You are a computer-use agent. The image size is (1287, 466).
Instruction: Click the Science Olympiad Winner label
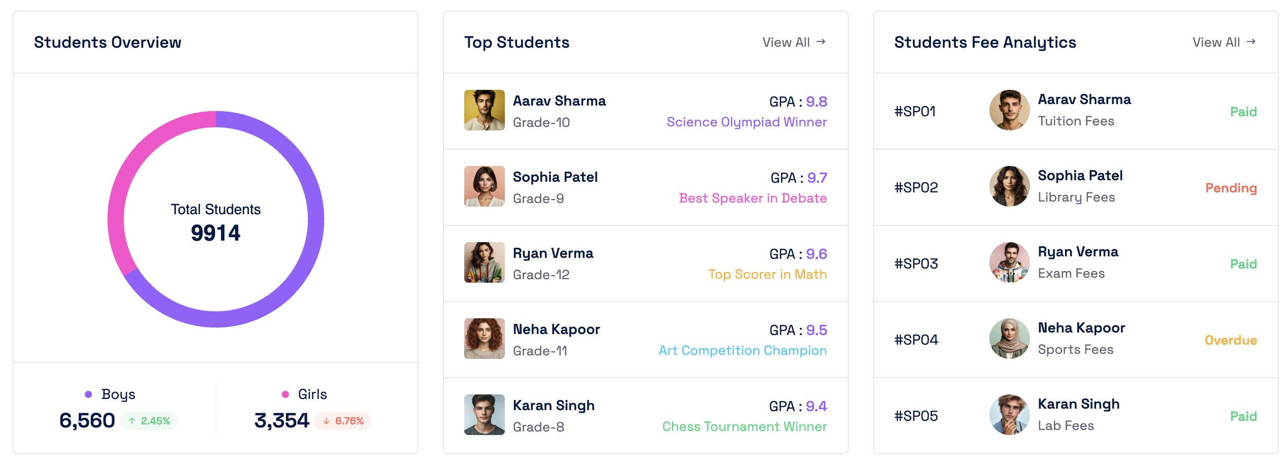(747, 122)
